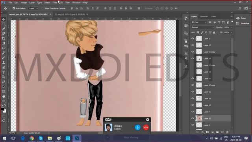Close the words.psd document tab
The width and height of the screenshot is (252, 142).
coord(50,14)
